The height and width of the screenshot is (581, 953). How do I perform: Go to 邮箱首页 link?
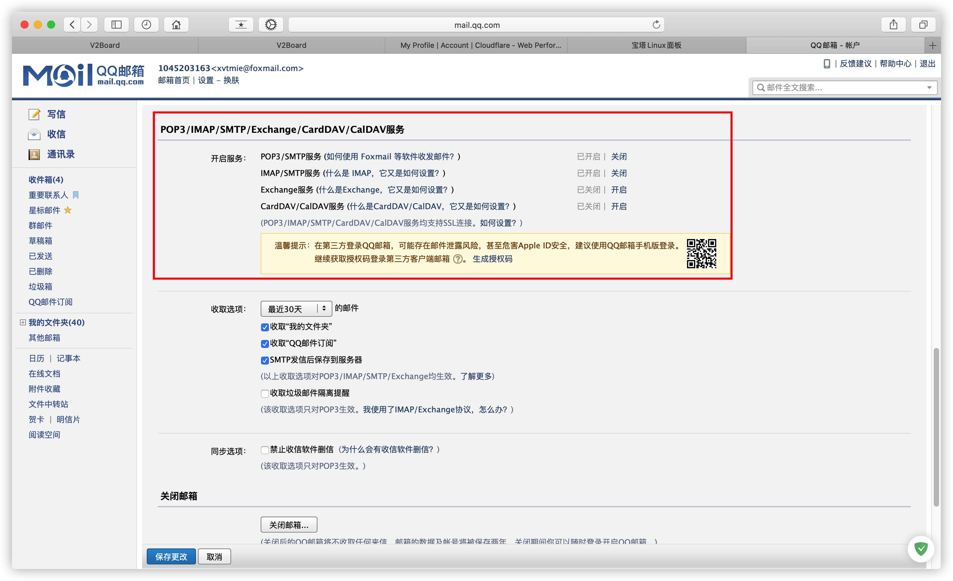point(174,80)
